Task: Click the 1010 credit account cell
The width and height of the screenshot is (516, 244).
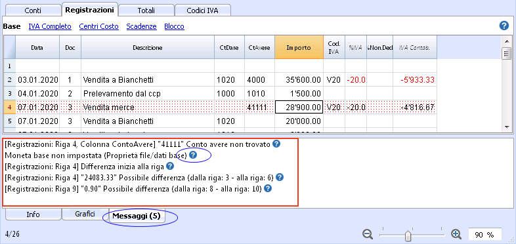Action: point(259,93)
